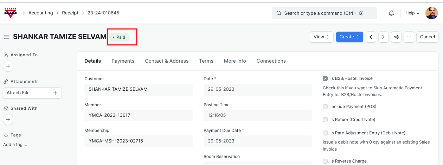Click Accounting breadcrumb link

[40, 13]
